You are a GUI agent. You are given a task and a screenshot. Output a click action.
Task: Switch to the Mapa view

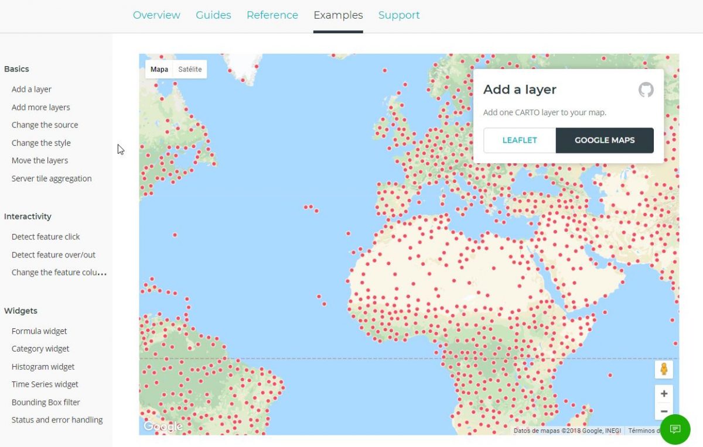pos(158,69)
